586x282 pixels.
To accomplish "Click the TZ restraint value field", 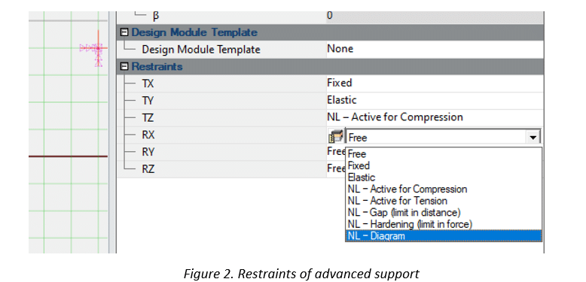I will pos(435,117).
